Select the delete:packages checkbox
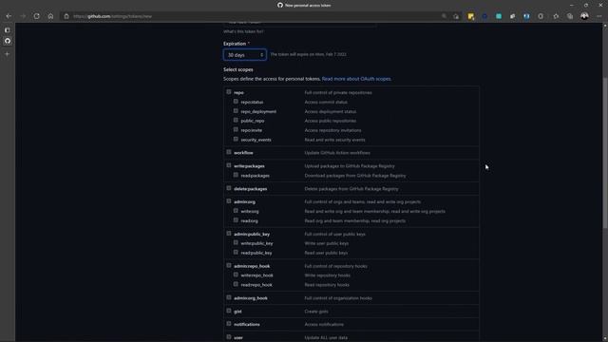 (x=229, y=188)
